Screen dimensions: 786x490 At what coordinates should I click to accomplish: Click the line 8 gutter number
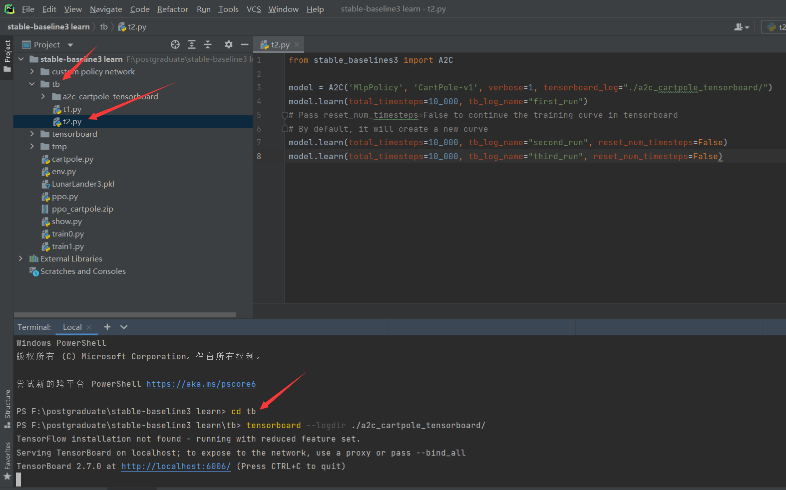point(259,156)
